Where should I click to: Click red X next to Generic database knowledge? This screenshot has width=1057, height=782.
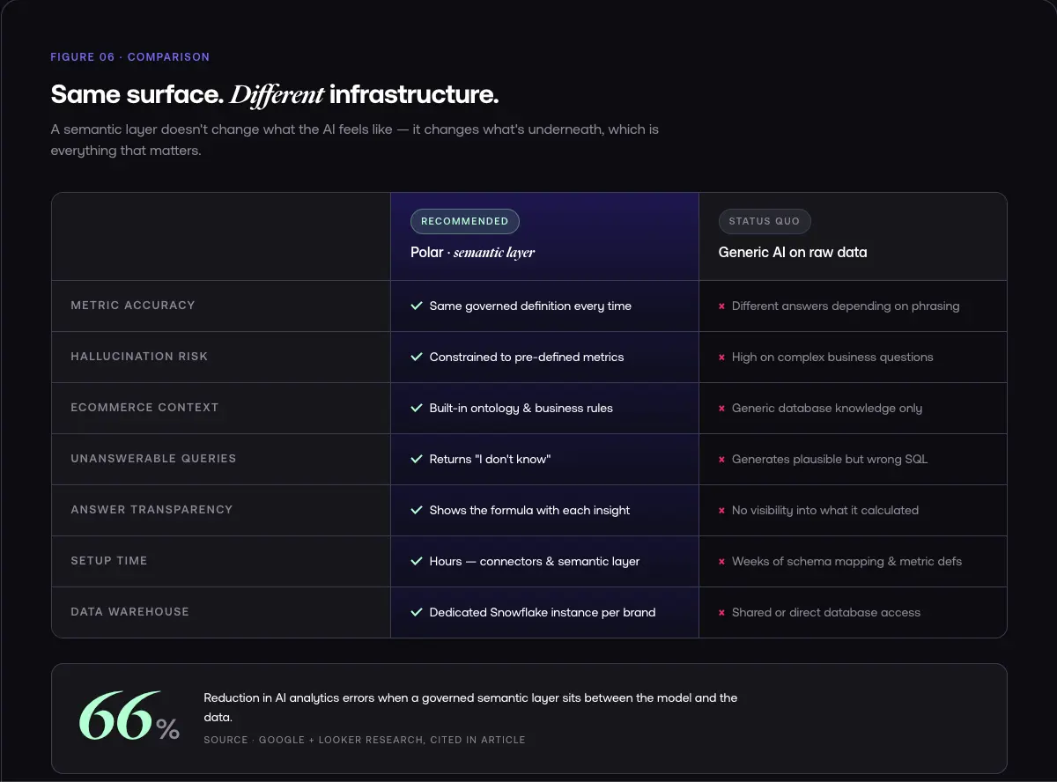(x=722, y=409)
